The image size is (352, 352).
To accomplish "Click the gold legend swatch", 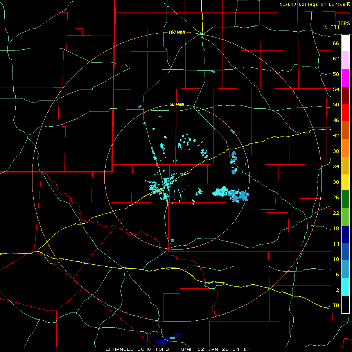I will coord(345,165).
